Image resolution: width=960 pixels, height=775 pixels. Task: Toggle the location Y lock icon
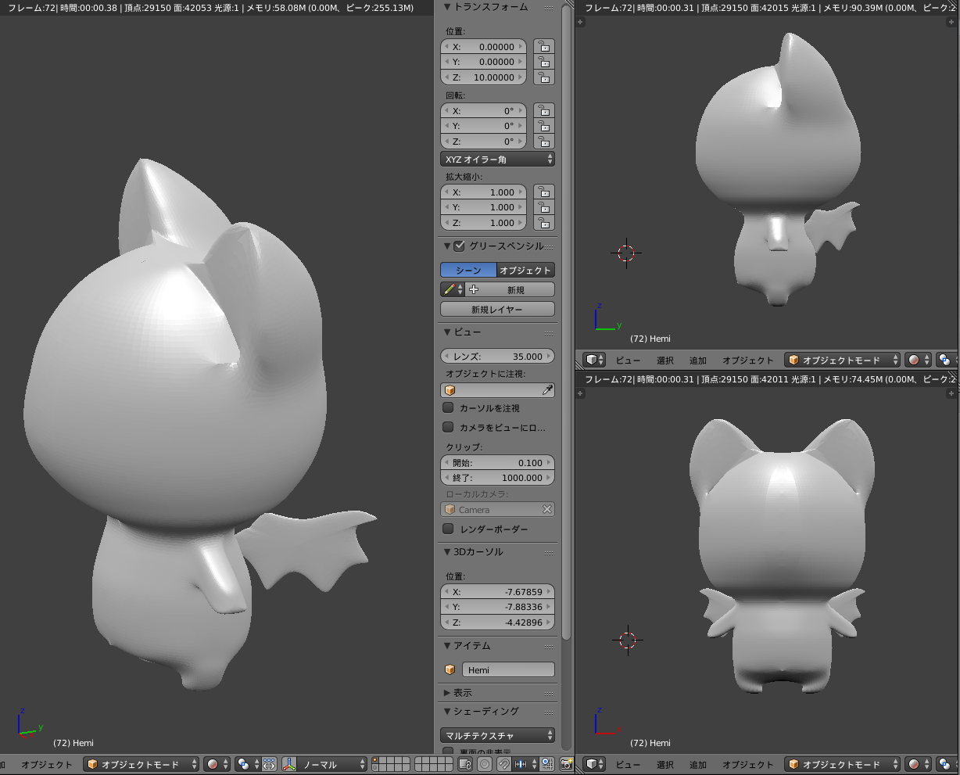pos(543,62)
